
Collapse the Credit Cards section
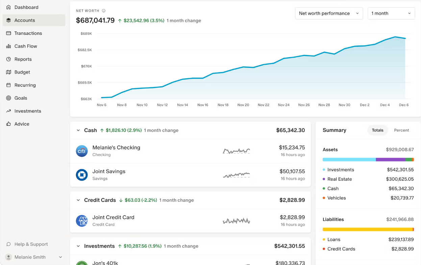tap(78, 200)
